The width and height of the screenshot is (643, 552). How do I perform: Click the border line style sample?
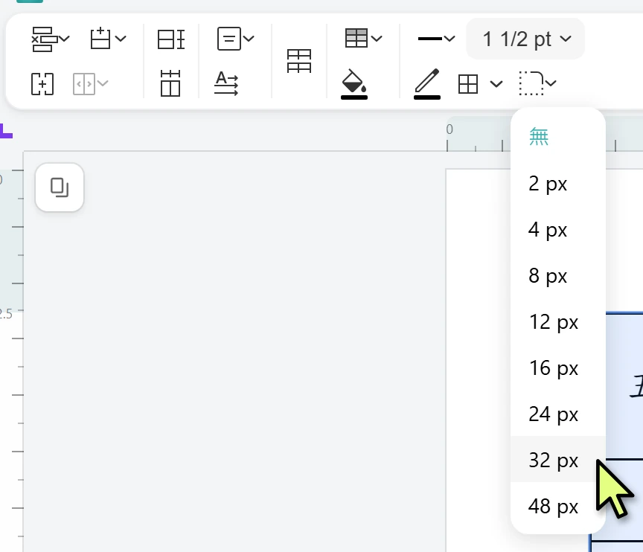429,39
